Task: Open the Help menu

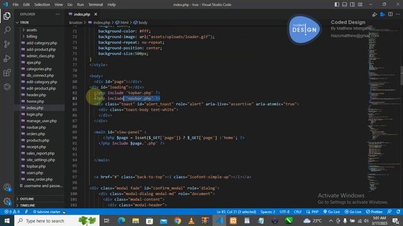Action: tap(111, 4)
